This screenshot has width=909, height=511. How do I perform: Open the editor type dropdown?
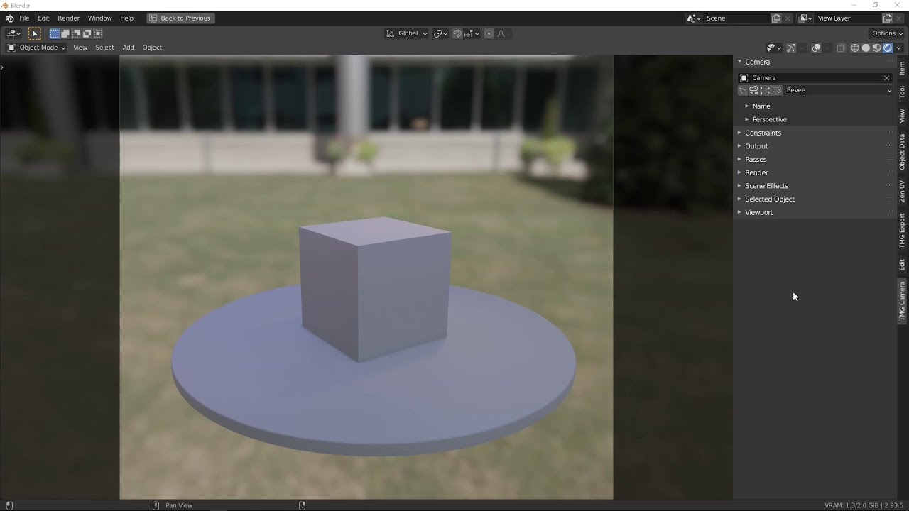coord(13,33)
